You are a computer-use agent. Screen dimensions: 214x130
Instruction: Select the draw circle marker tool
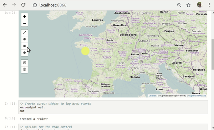click(24, 52)
